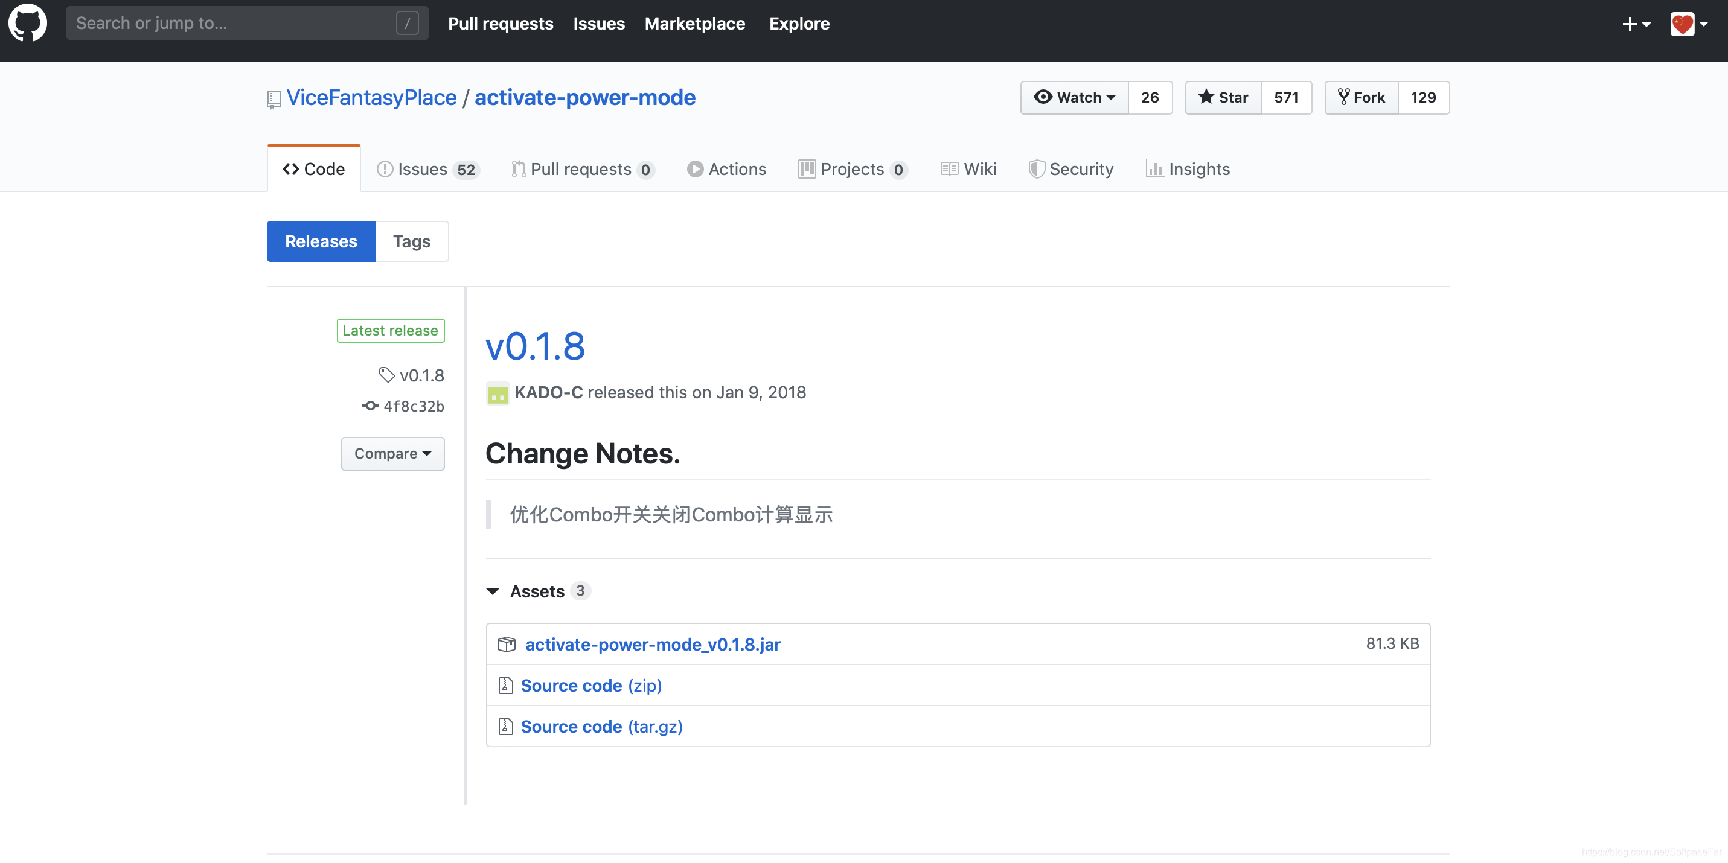
Task: Click the Code angle brackets icon
Action: 290,169
